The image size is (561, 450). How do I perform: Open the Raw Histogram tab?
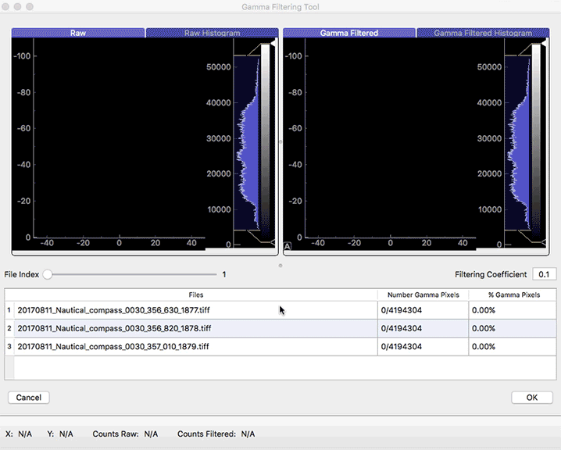(x=212, y=34)
